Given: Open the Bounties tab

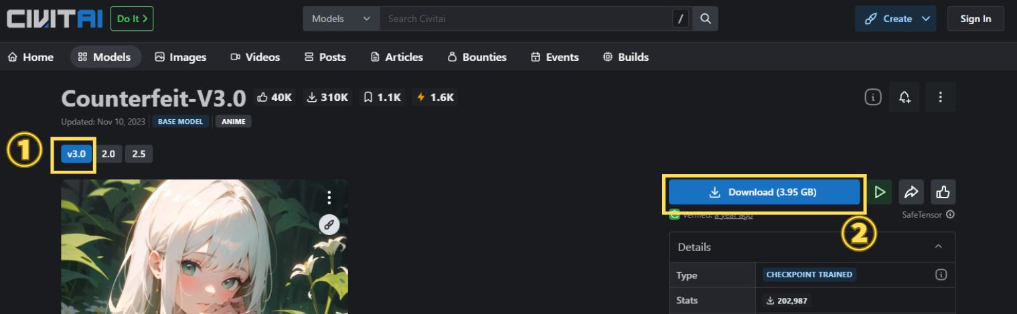Looking at the screenshot, I should 477,57.
